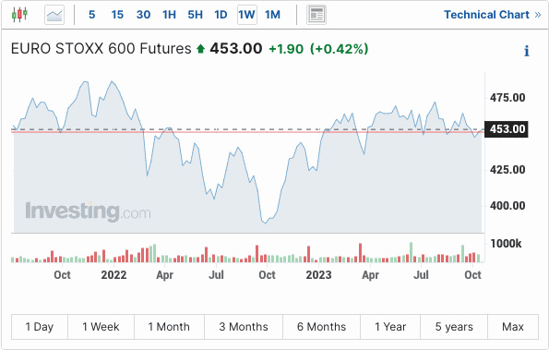This screenshot has height=350, width=549.
Task: Click the blue info icon
Action: click(x=527, y=51)
